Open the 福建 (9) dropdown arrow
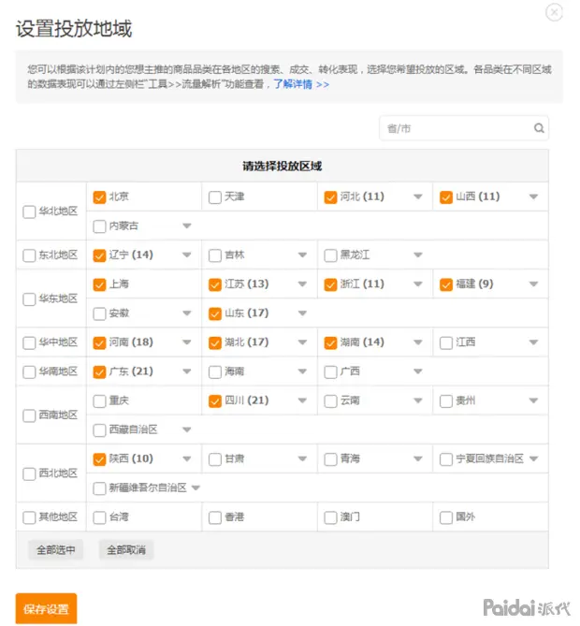The width and height of the screenshot is (580, 626). 533,284
